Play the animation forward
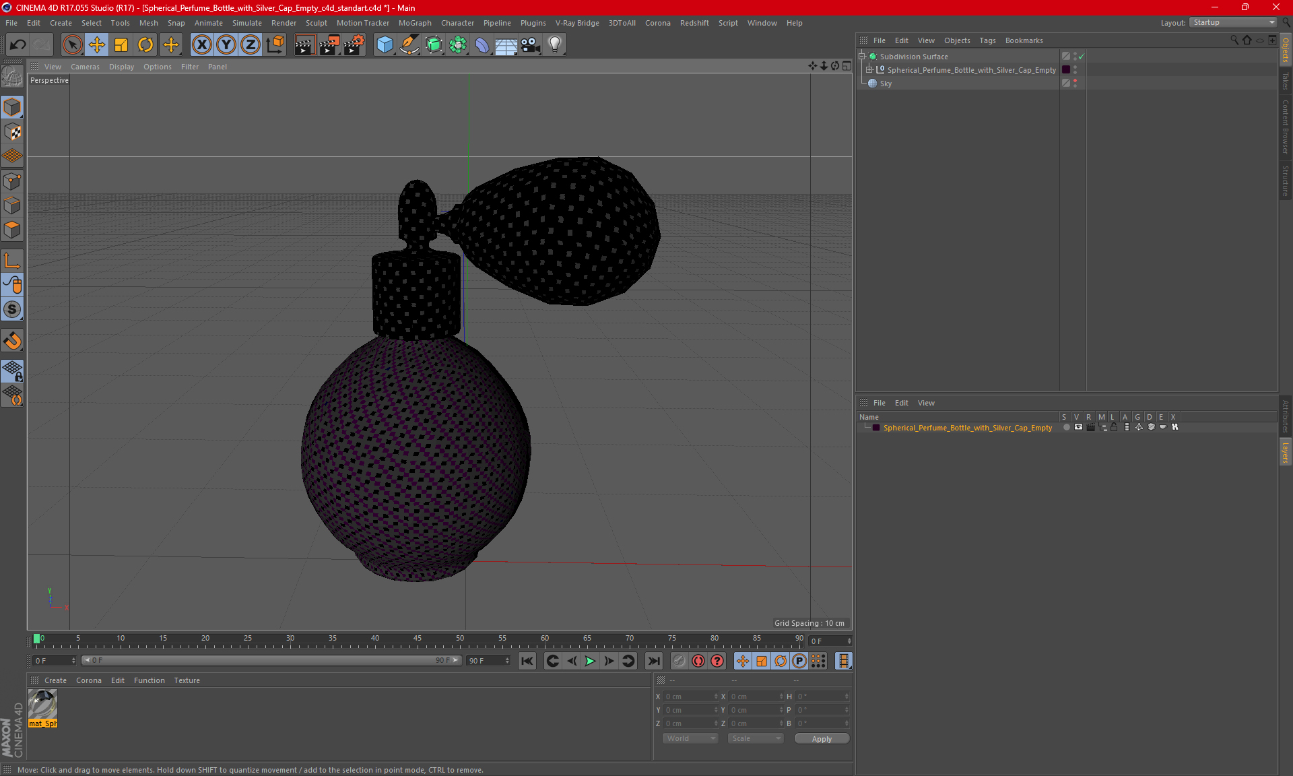The width and height of the screenshot is (1293, 776). coord(590,661)
